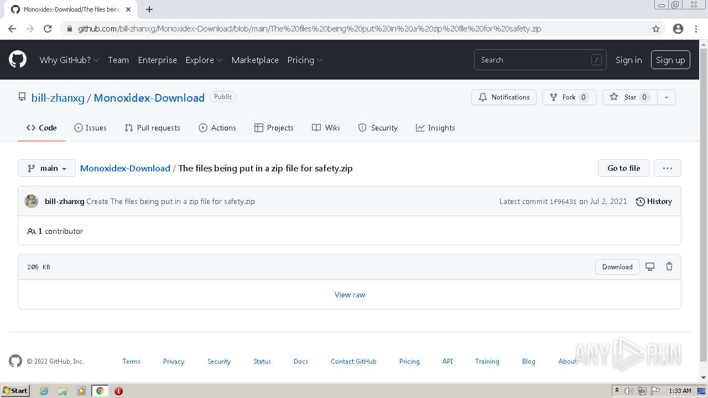Click the footer GitHub mark icon
The image size is (708, 398).
15,361
